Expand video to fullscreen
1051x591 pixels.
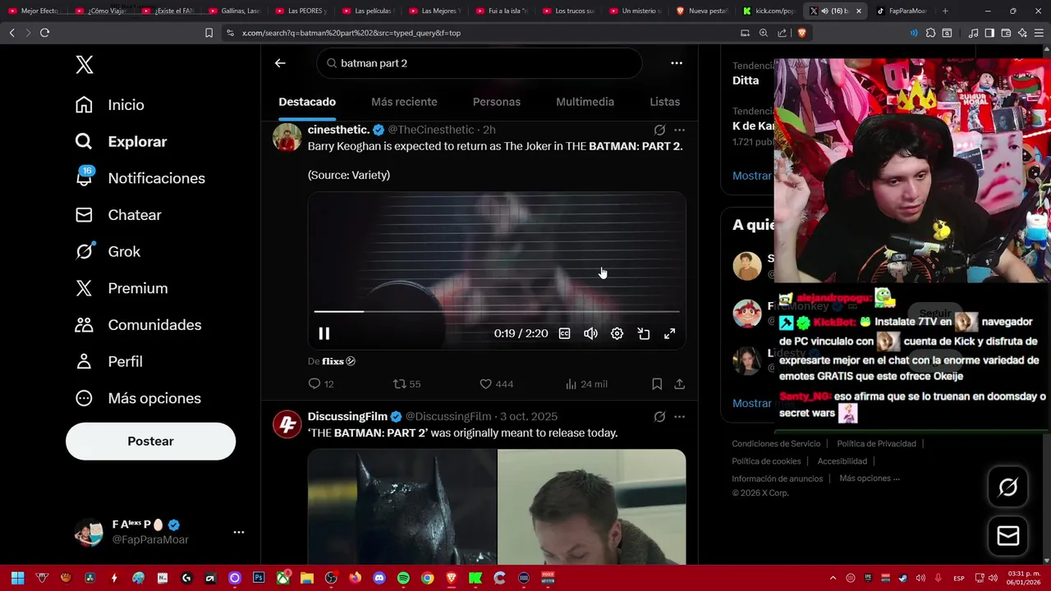point(670,333)
